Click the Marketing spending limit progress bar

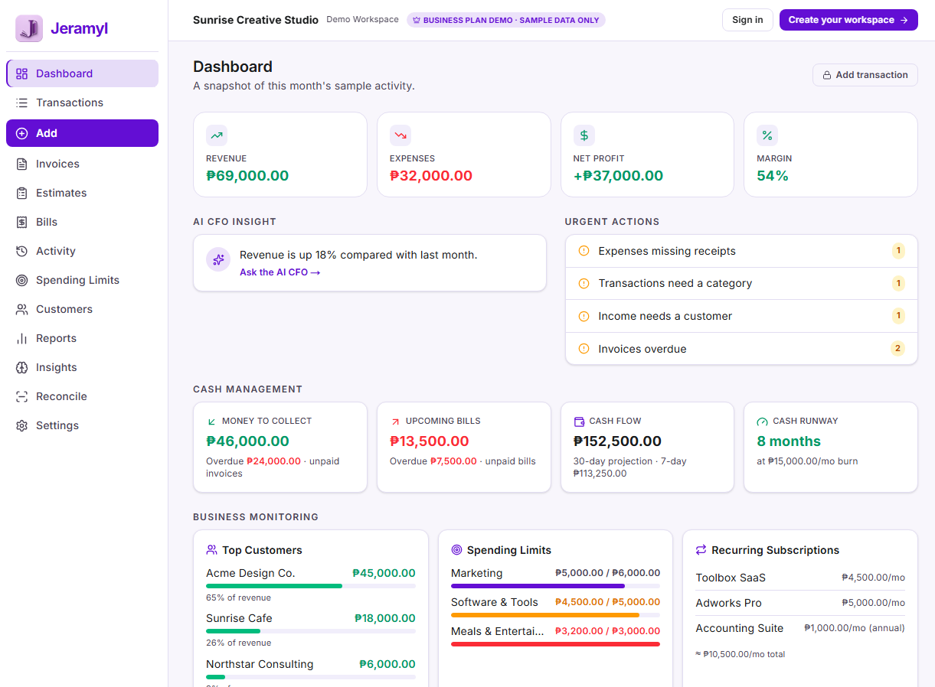pos(555,586)
